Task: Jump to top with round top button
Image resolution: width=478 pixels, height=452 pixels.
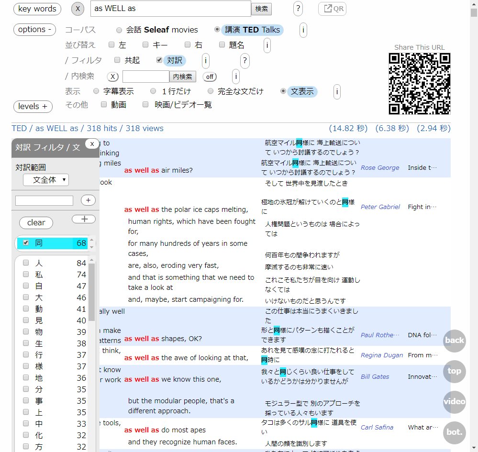Action: point(454,371)
